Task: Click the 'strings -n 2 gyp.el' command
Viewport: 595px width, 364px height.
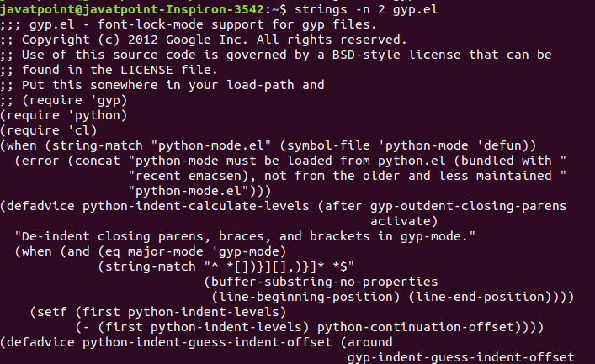Action: (366, 9)
